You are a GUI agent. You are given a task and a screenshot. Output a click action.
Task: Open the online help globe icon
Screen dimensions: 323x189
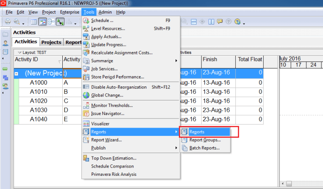point(237,21)
